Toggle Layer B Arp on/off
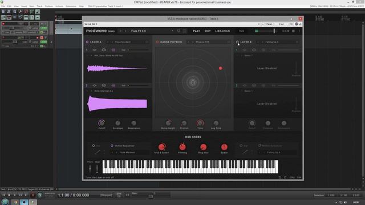 pos(241,146)
